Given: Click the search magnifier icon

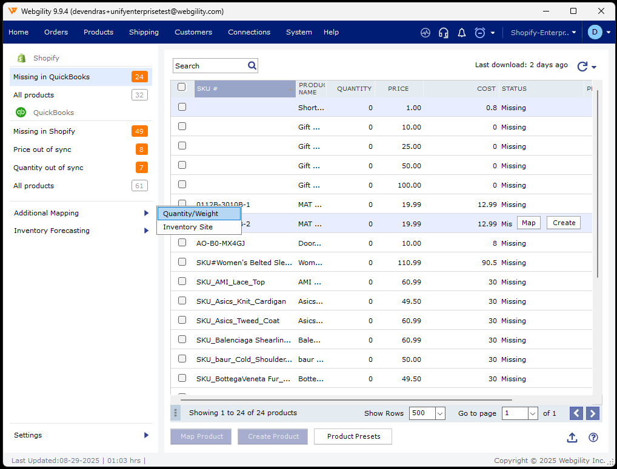Looking at the screenshot, I should (252, 65).
